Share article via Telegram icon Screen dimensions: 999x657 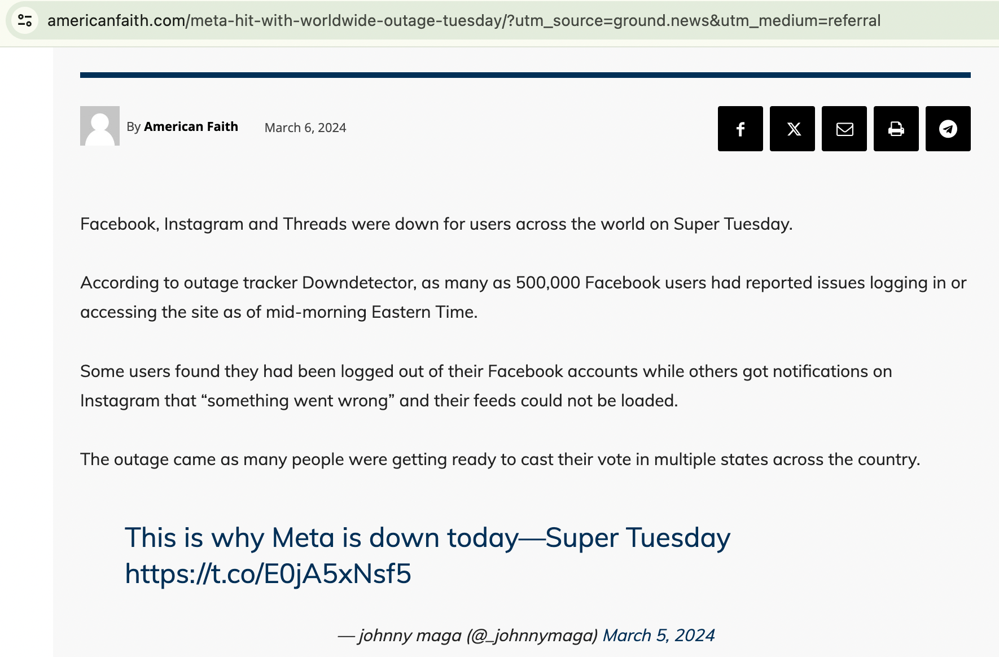click(x=948, y=129)
